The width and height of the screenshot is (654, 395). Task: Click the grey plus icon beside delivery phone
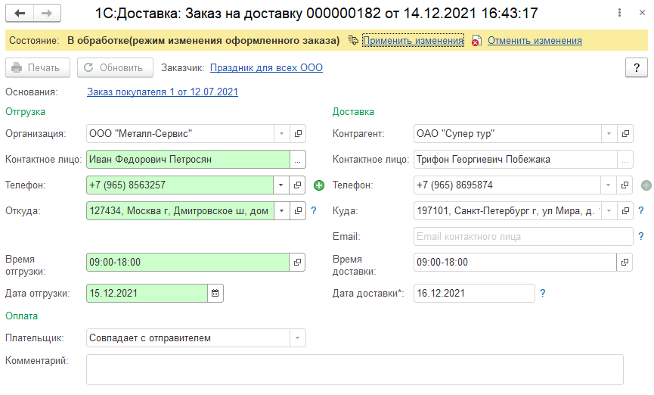click(x=646, y=185)
